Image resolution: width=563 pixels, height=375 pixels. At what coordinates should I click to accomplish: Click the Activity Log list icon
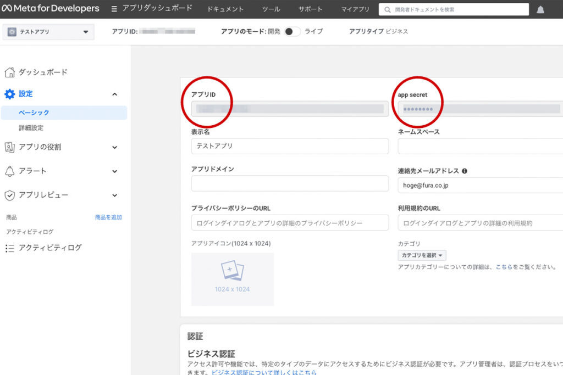click(x=10, y=248)
